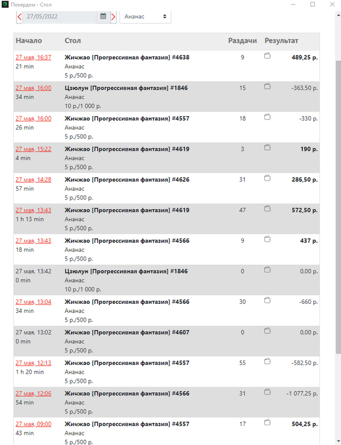Open session link 27 мая, 09:00
This screenshot has width=341, height=445.
tap(34, 424)
